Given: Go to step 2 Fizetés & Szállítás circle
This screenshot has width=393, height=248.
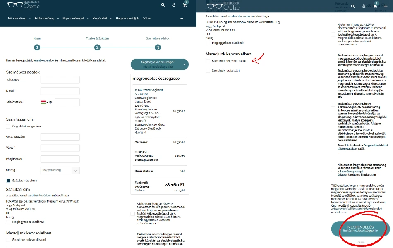Looking at the screenshot, I should click(x=98, y=48).
